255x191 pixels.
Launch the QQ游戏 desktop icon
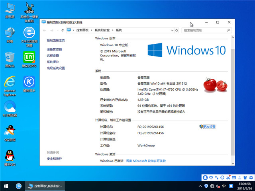click(x=10, y=133)
